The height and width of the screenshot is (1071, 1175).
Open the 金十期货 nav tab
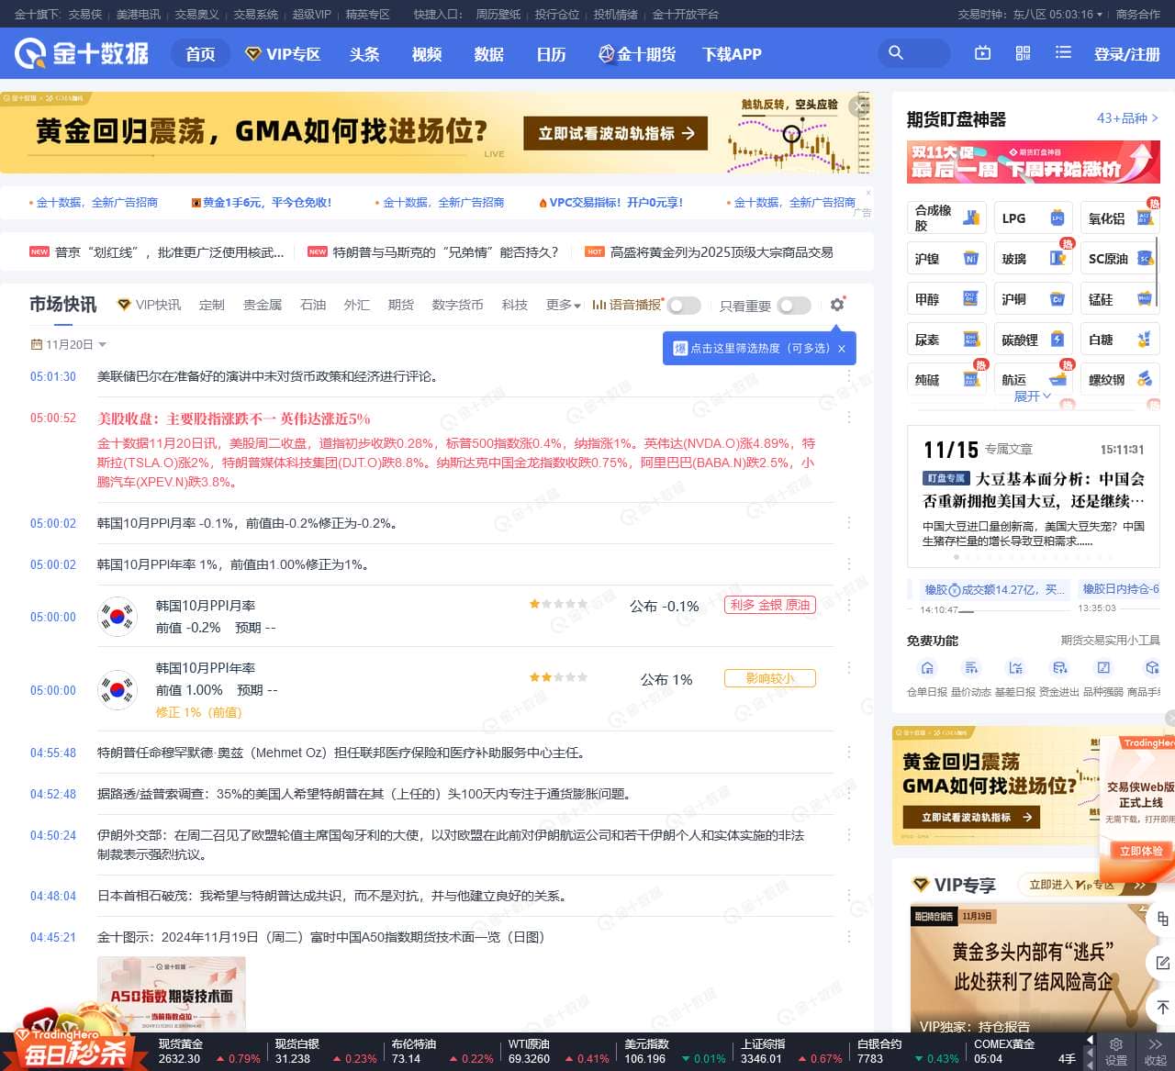tap(637, 54)
